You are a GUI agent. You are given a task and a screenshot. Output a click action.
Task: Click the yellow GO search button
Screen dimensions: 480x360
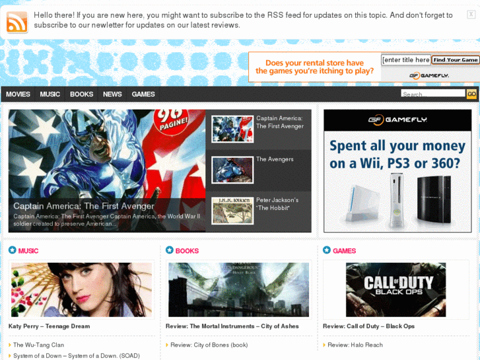(471, 94)
